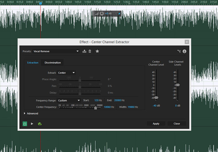Expand the Advanced section

[31, 113]
